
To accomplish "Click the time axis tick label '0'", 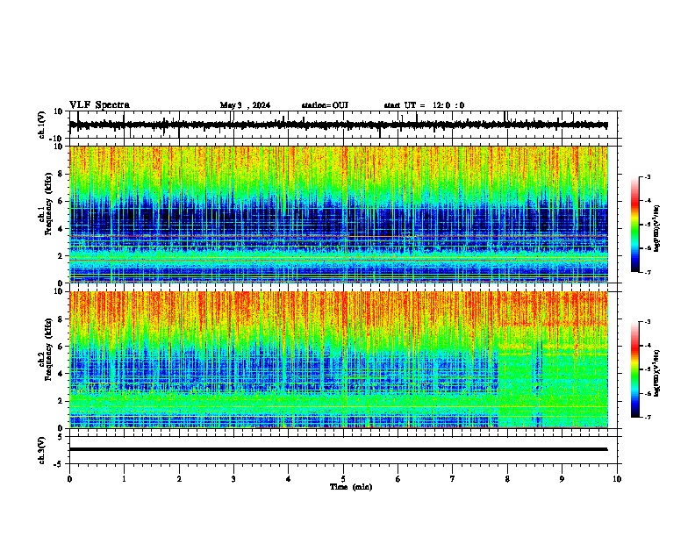I will (69, 479).
